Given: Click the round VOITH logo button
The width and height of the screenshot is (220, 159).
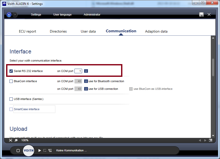Looking at the screenshot, I should point(29,150).
